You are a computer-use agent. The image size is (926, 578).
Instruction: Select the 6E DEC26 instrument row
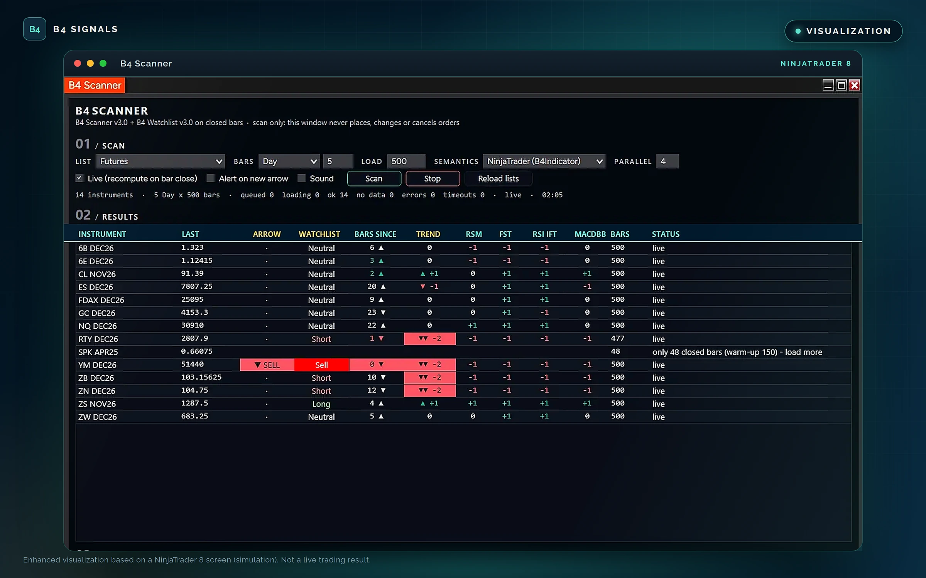pos(463,261)
